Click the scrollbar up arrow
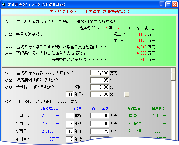 (x=173, y=70)
